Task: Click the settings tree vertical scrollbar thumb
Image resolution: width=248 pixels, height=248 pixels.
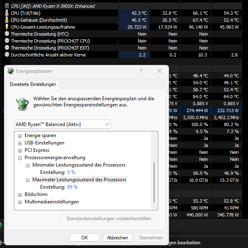Action: point(154,183)
